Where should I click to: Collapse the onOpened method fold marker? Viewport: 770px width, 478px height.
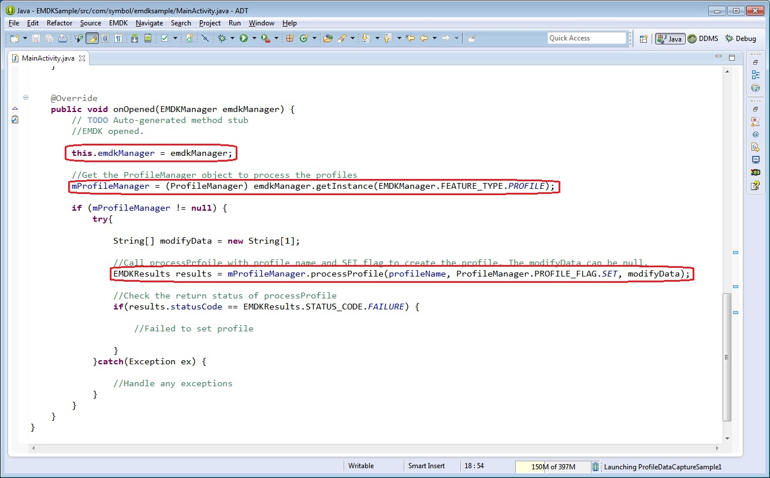(25, 98)
